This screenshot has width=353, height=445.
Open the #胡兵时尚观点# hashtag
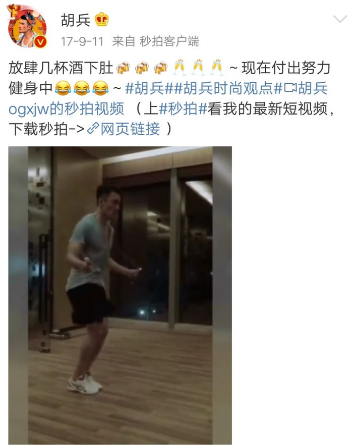(x=228, y=88)
